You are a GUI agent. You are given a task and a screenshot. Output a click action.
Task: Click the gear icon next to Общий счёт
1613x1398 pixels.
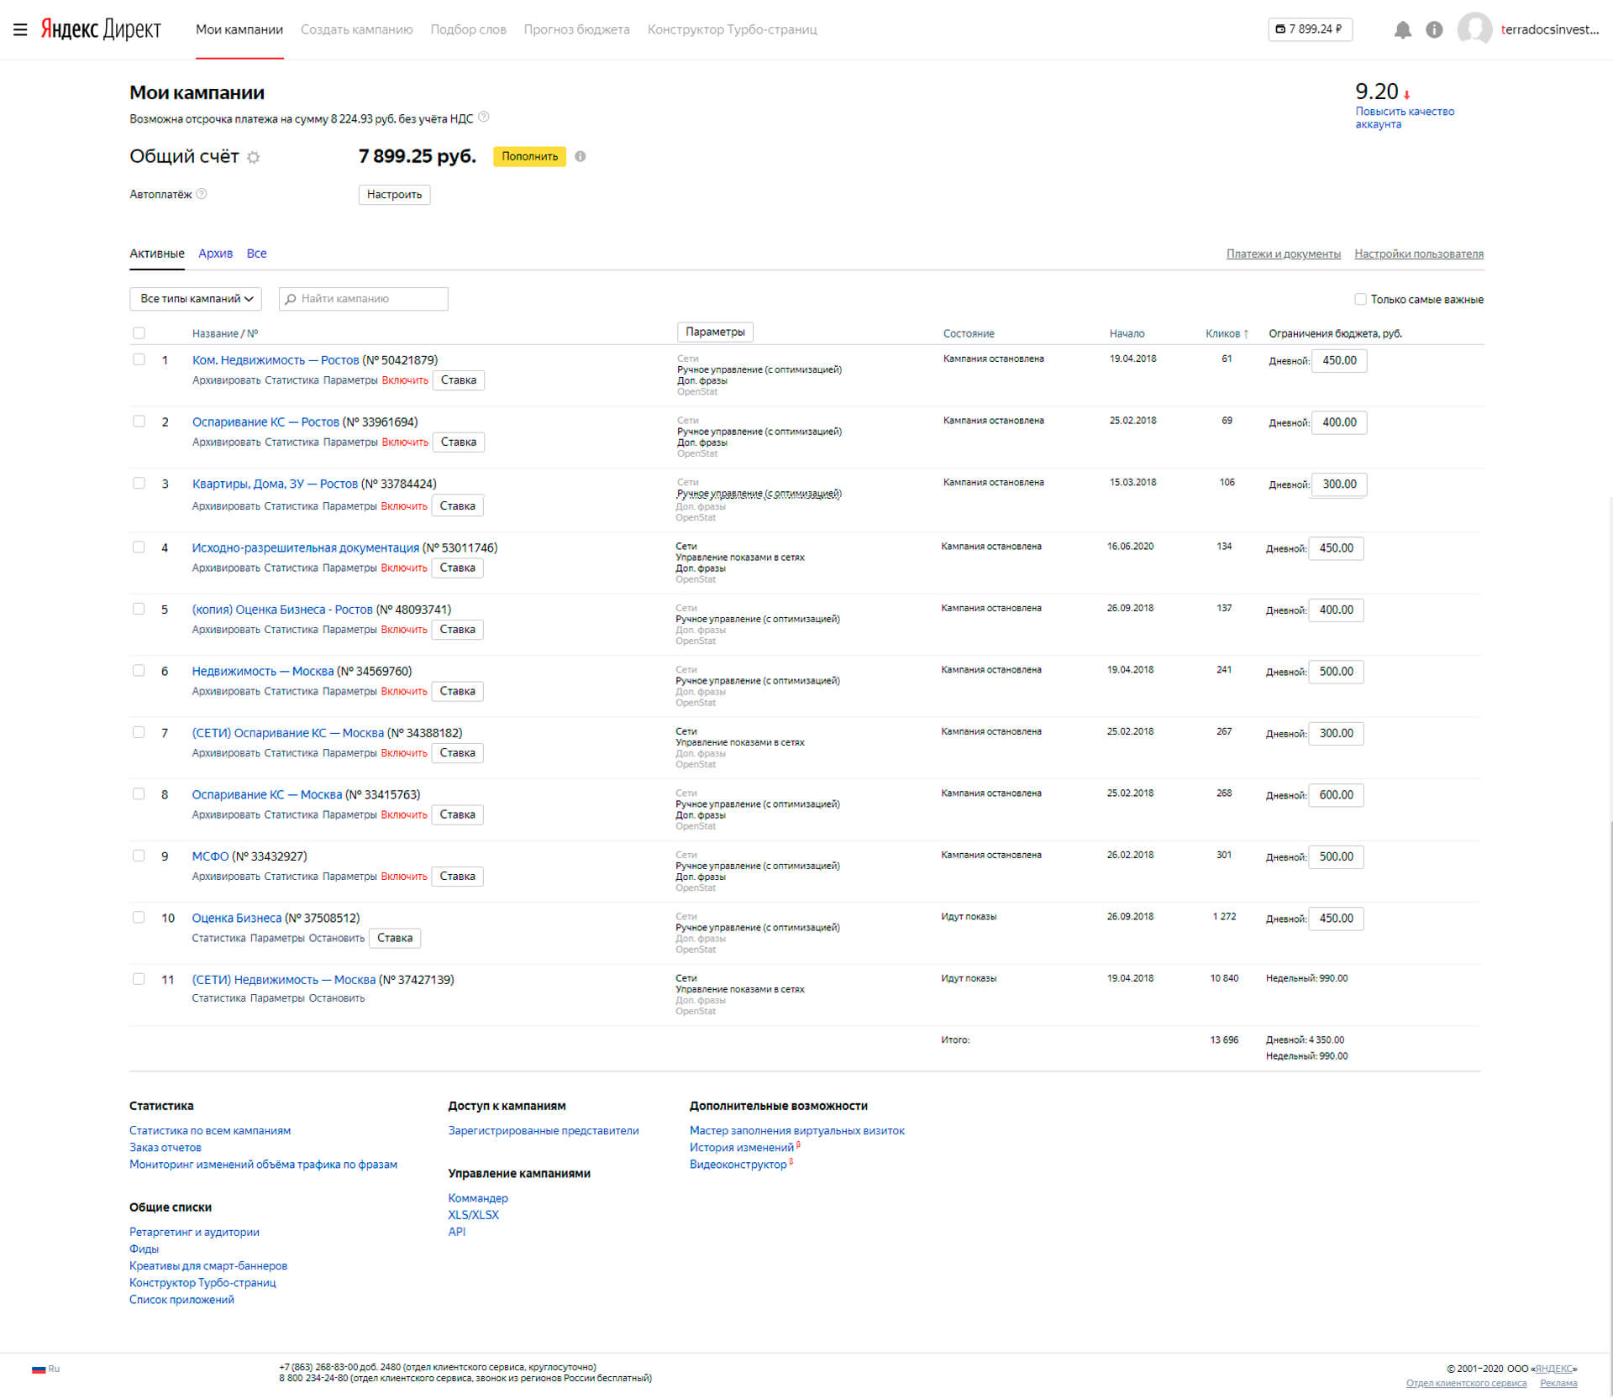253,157
